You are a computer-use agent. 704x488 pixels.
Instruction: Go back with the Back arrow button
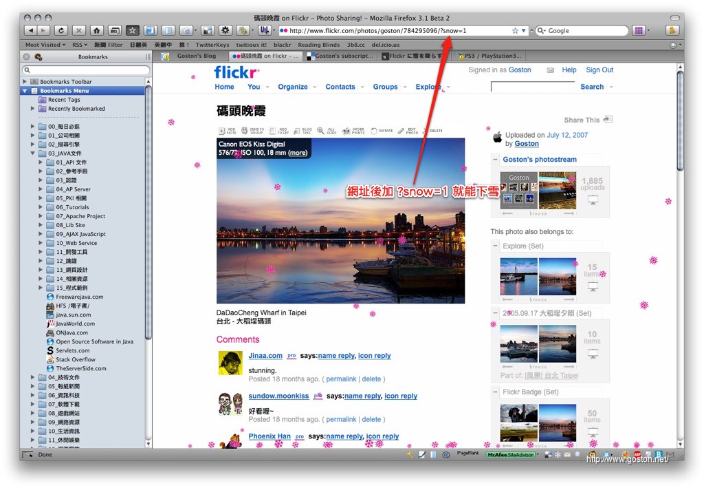(x=30, y=30)
